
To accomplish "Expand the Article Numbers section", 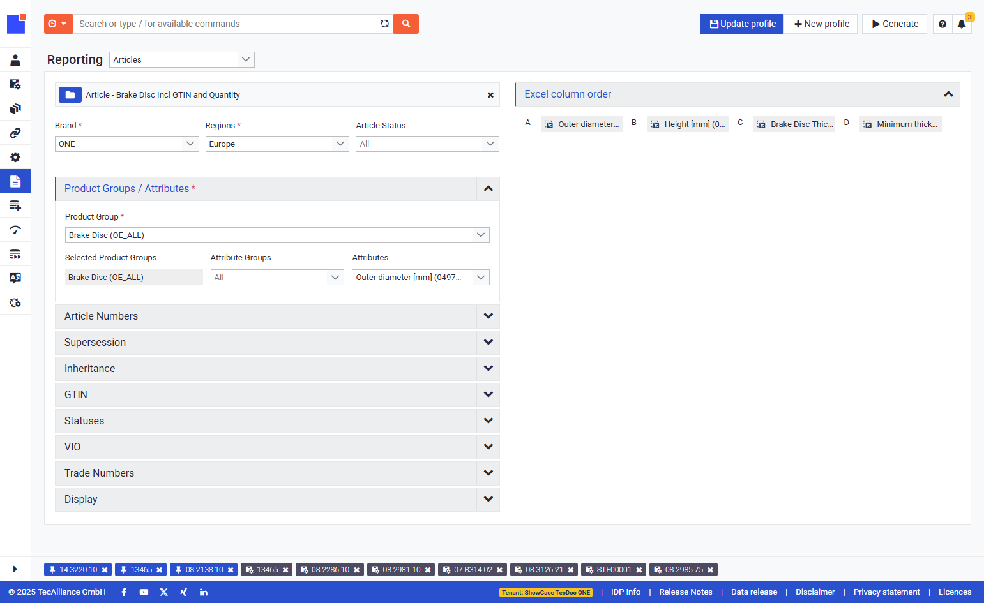I will pos(277,316).
